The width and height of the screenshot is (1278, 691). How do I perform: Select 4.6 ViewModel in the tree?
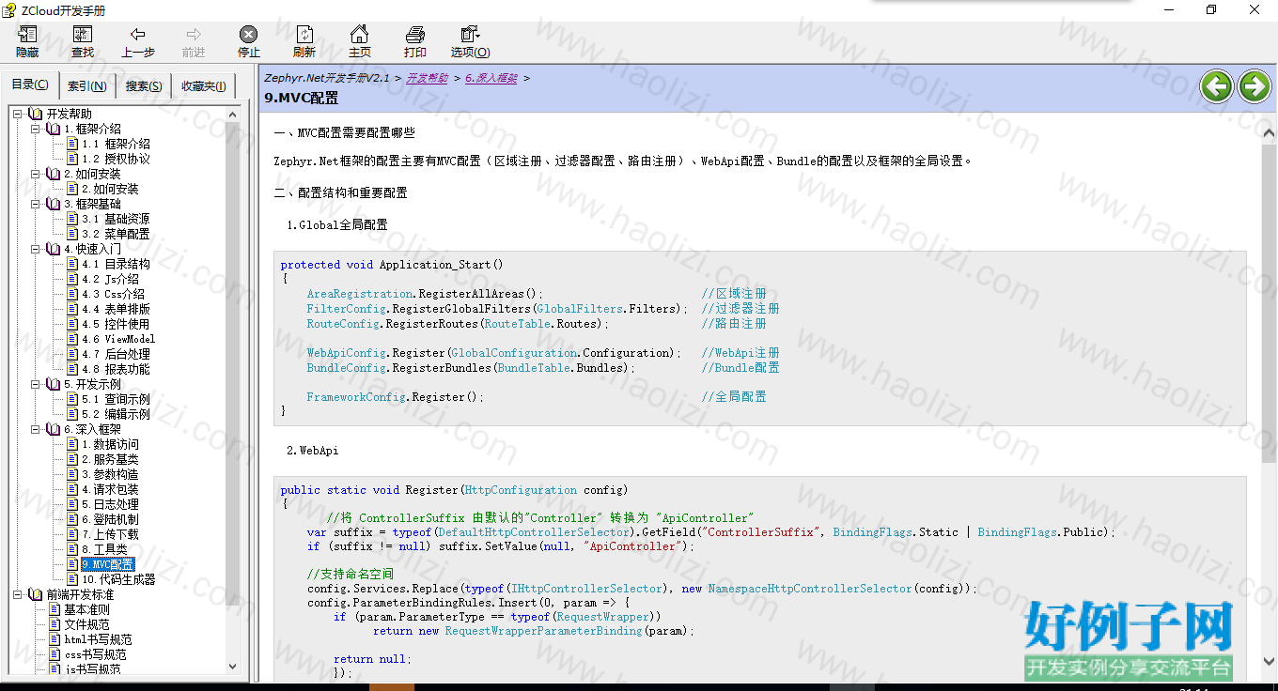tap(118, 339)
